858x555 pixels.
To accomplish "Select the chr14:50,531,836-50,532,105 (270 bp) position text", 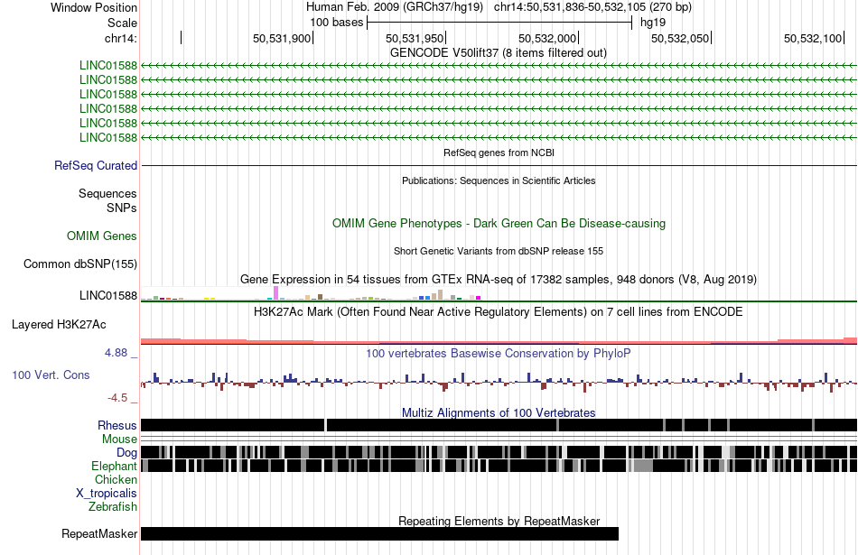I will (592, 7).
